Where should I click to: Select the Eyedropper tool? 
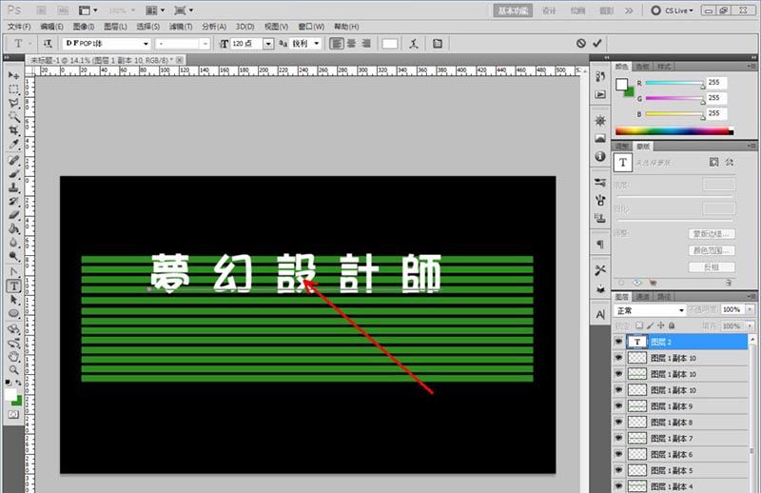point(13,145)
